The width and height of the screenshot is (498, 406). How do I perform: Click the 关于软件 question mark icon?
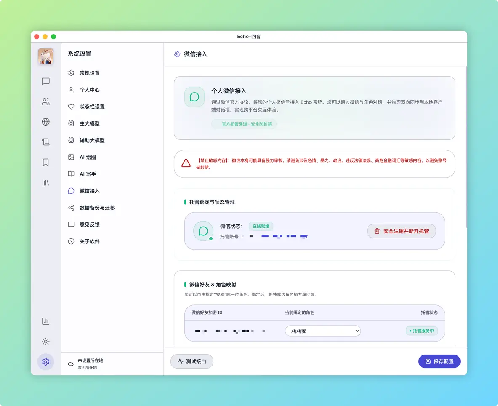71,241
